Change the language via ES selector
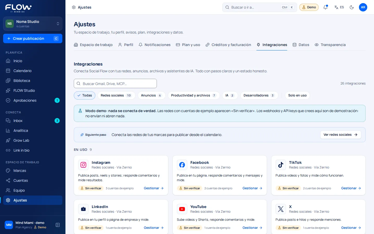 click(339, 7)
